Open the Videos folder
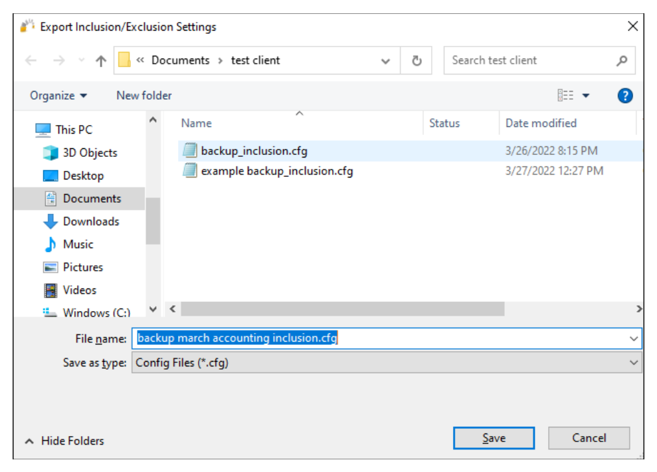The height and width of the screenshot is (472, 657). click(80, 290)
